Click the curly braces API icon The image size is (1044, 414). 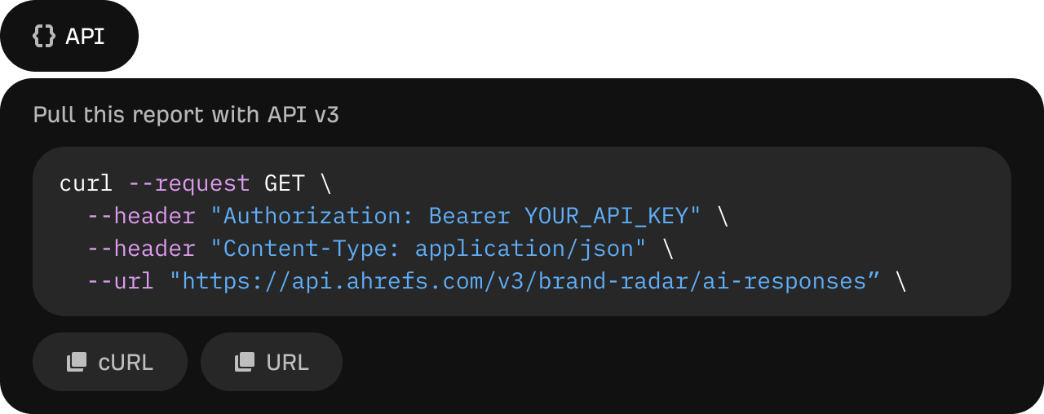(x=44, y=36)
